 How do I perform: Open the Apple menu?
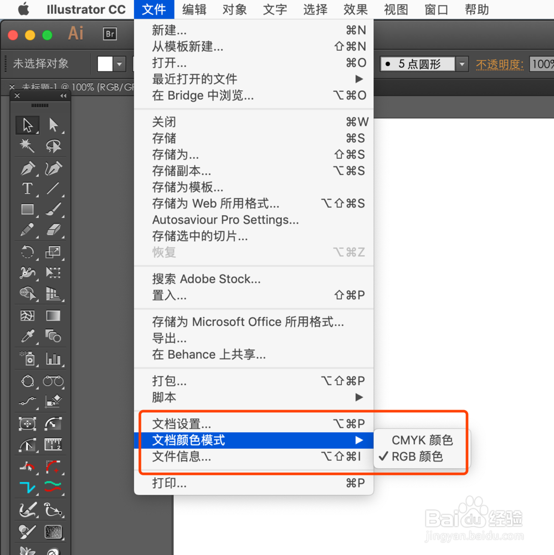tap(23, 9)
